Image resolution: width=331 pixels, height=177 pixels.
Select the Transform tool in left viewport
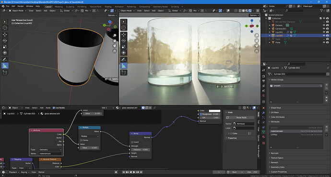5,53
